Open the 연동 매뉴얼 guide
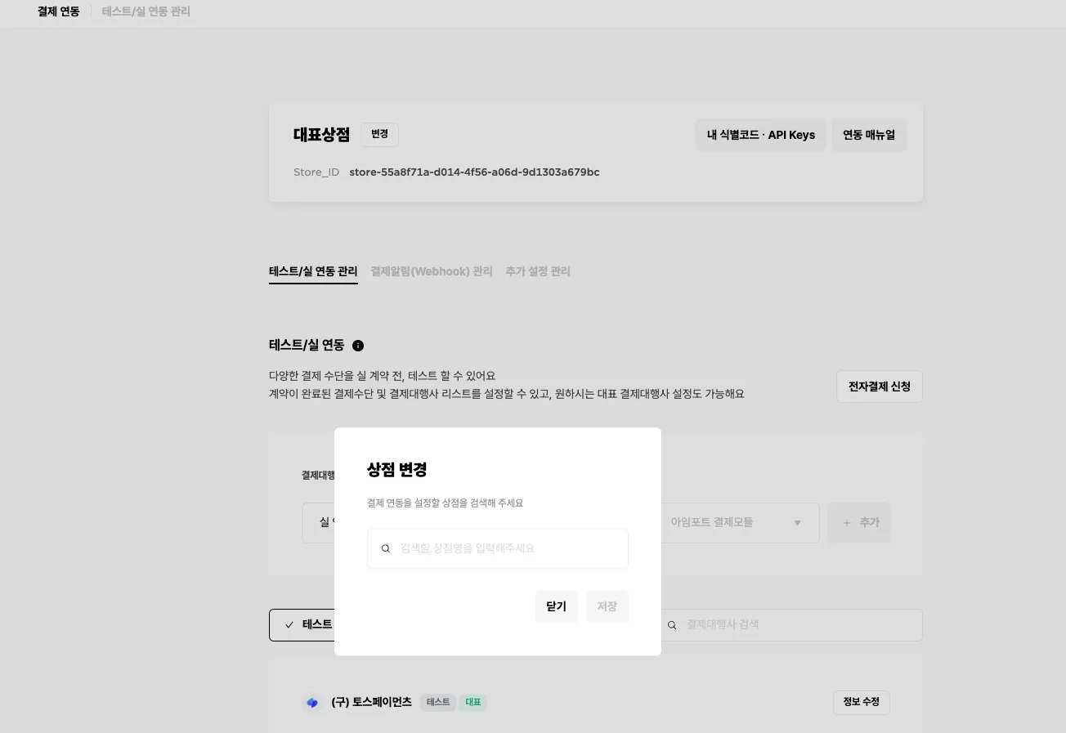The image size is (1066, 733). tap(868, 135)
